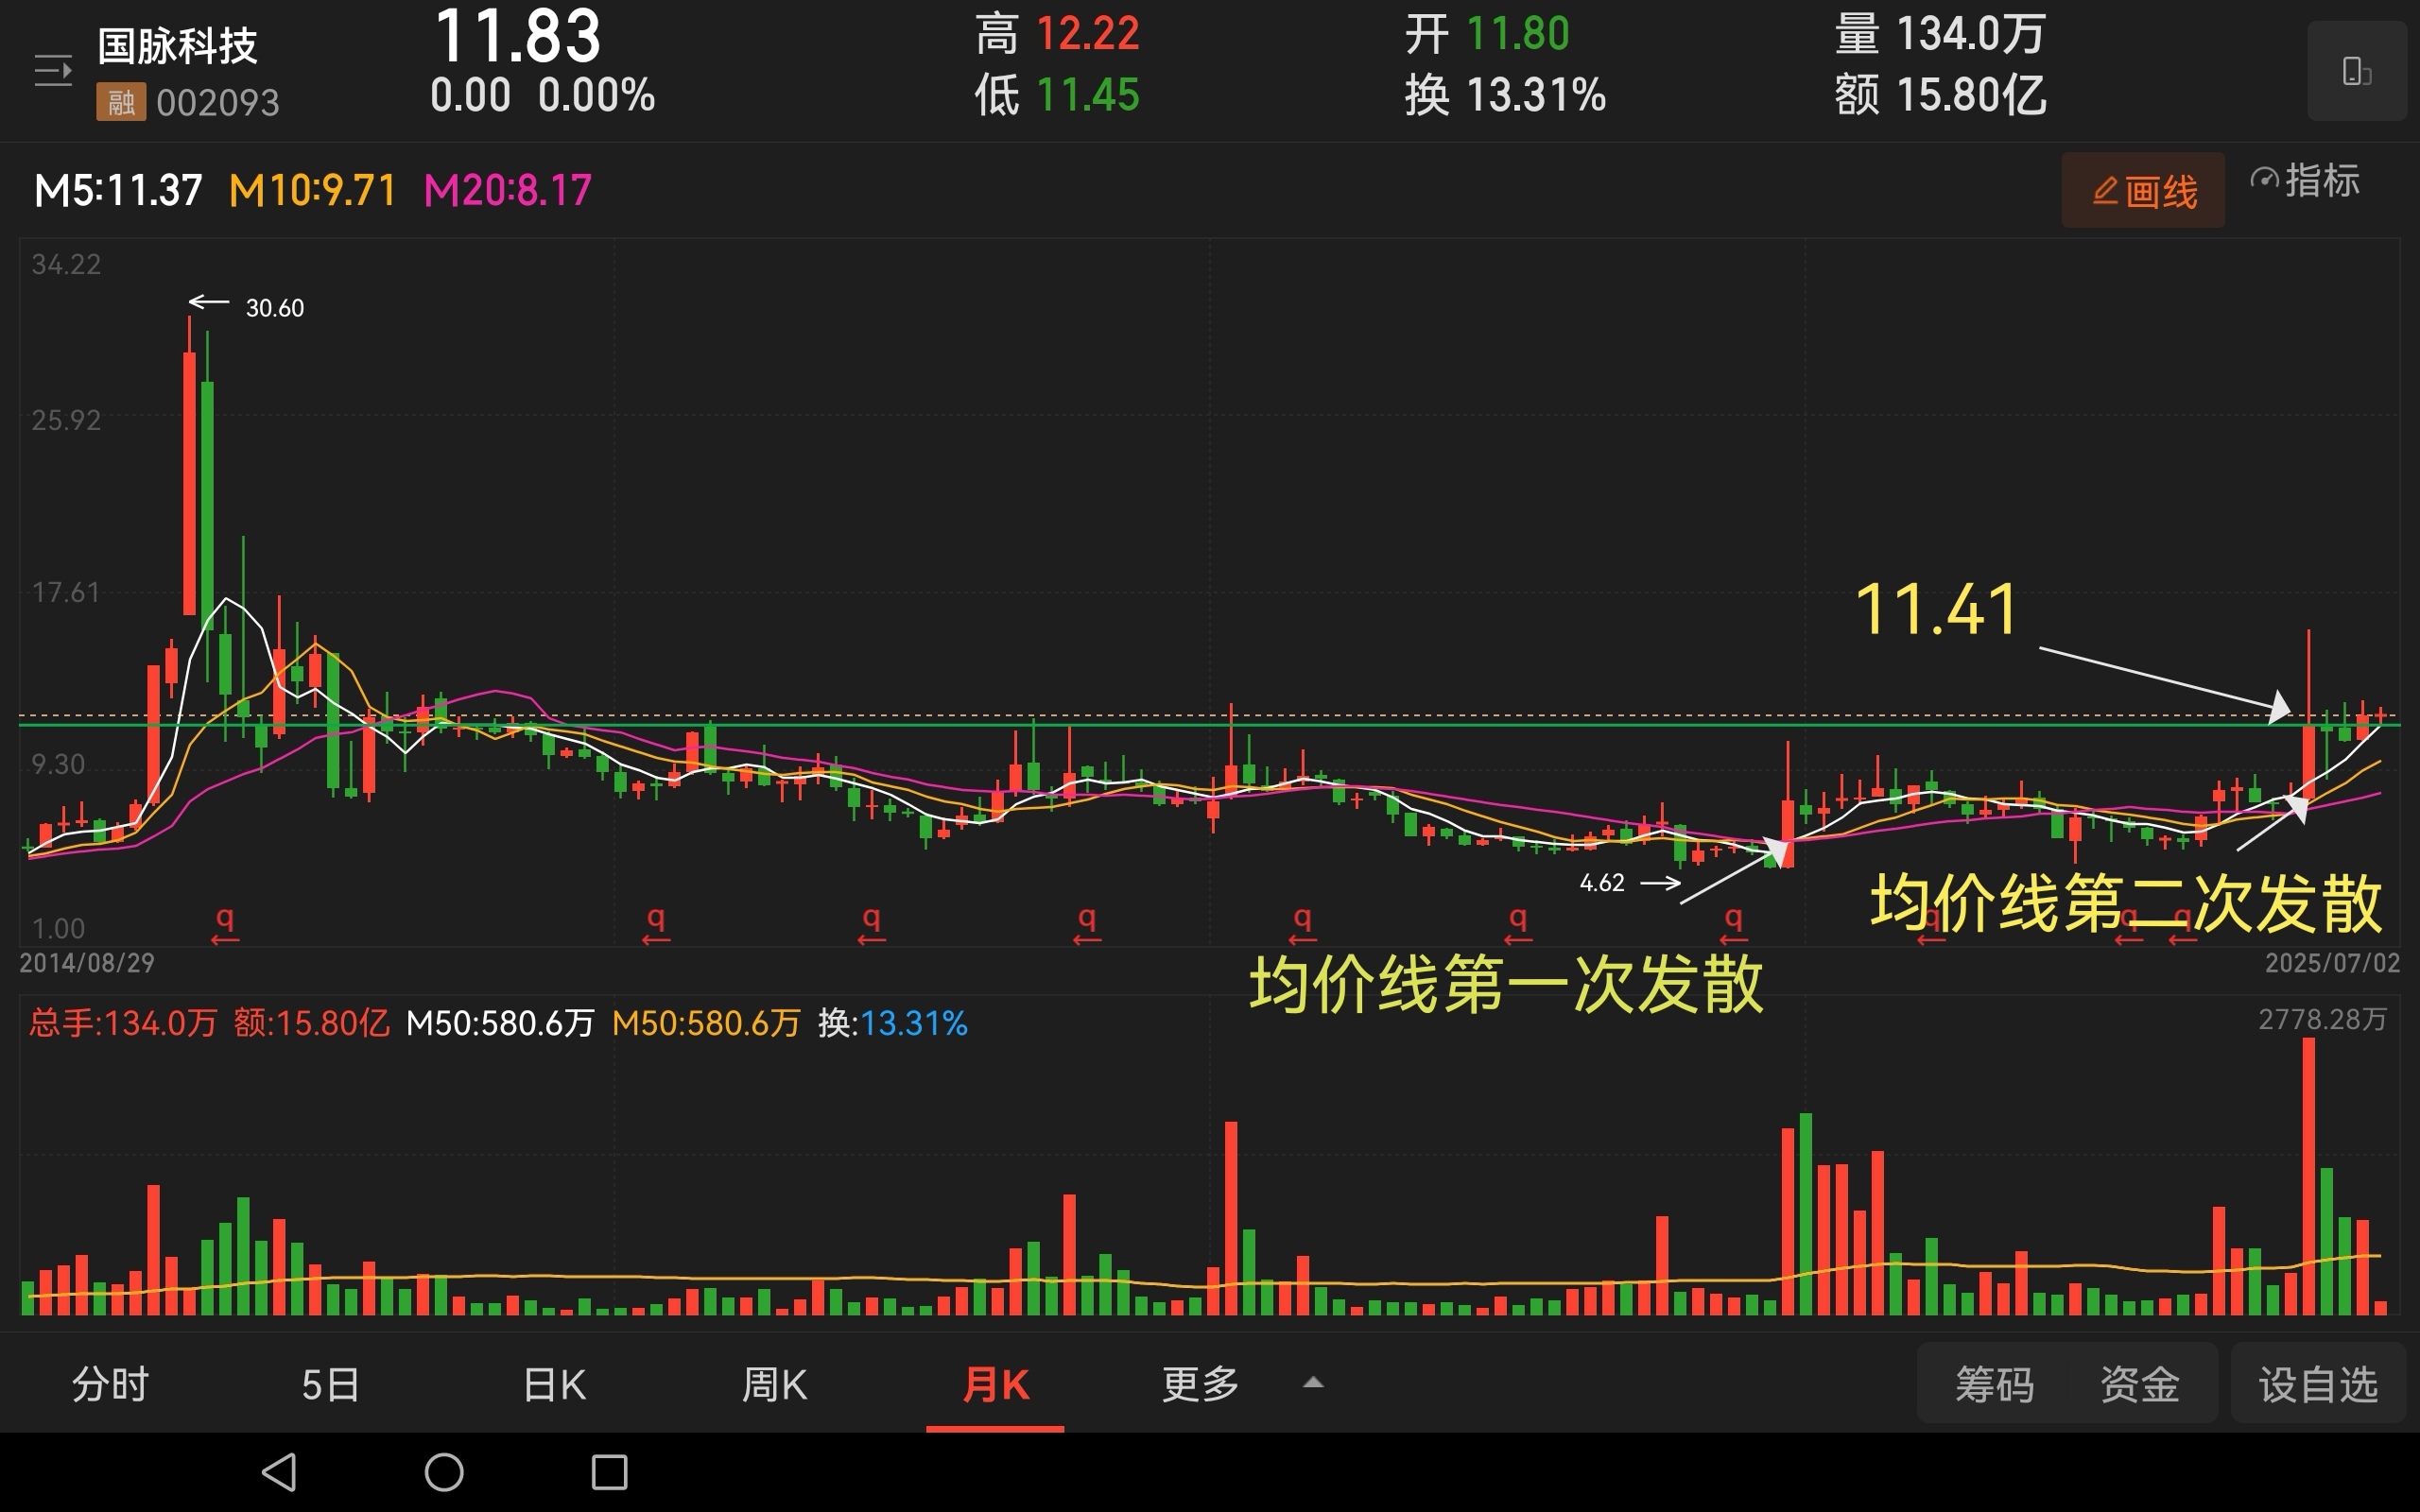The height and width of the screenshot is (1512, 2420).
Task: Tap the 4.62 low price marker
Action: point(1601,883)
